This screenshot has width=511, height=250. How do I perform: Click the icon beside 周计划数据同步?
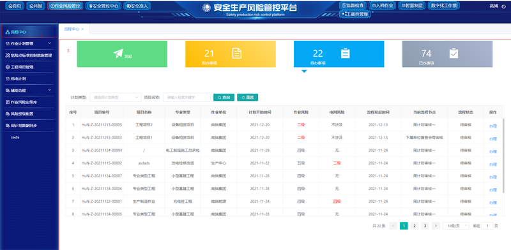coord(8,126)
